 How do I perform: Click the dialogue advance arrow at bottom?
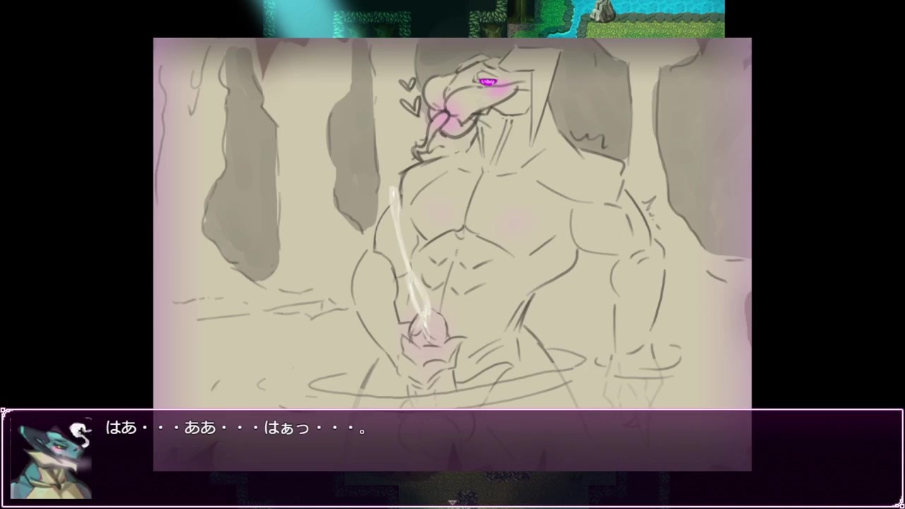coord(452,503)
